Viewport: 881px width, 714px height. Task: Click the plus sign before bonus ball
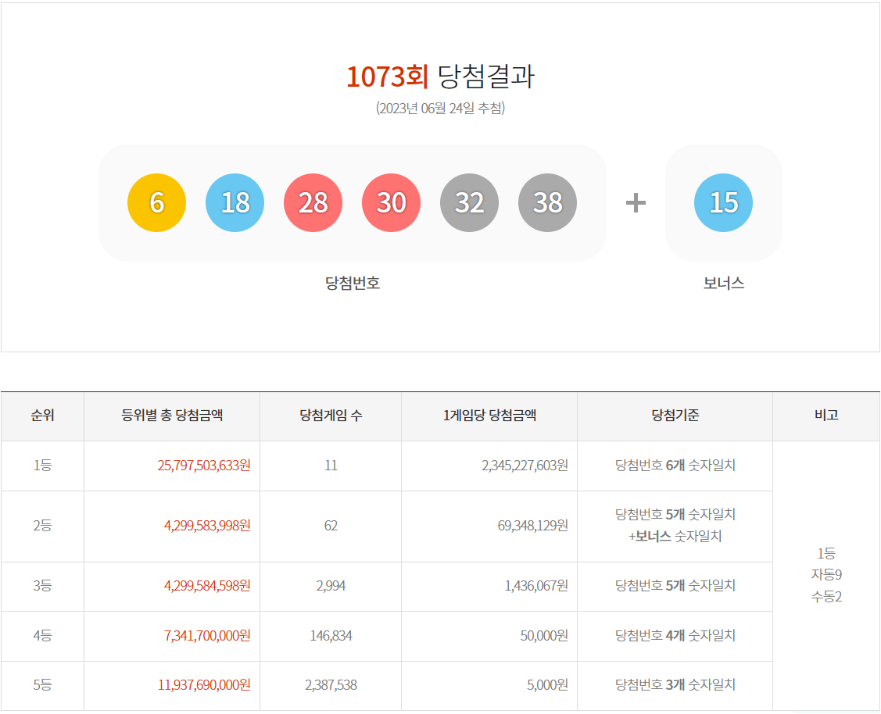636,203
